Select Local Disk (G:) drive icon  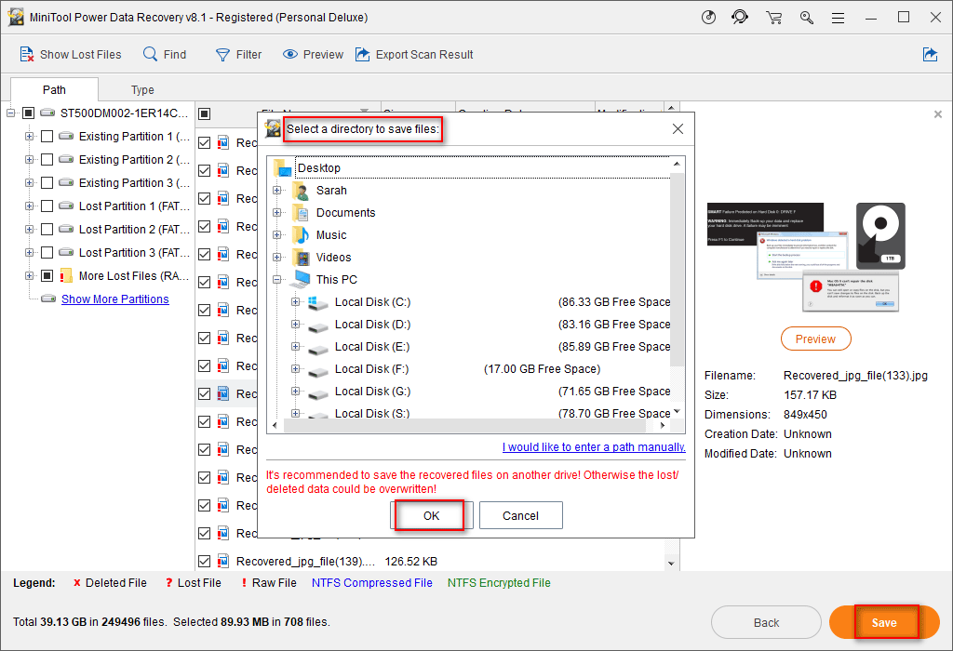[318, 394]
